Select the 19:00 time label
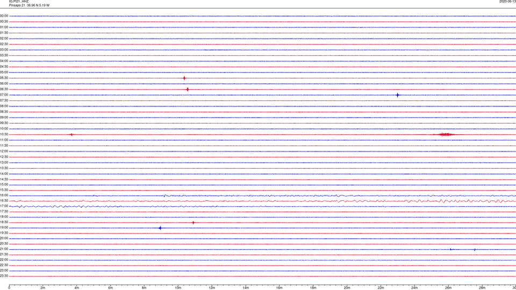The width and height of the screenshot is (516, 290). click(4, 228)
